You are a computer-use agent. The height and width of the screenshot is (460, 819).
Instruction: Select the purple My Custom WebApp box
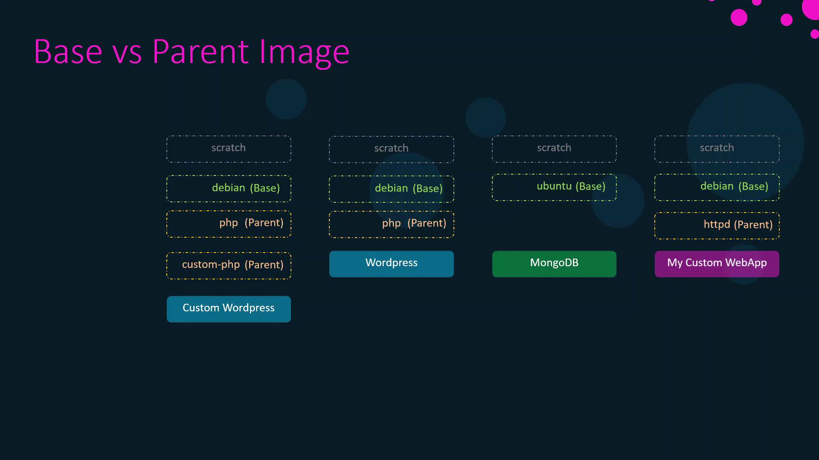click(x=717, y=264)
